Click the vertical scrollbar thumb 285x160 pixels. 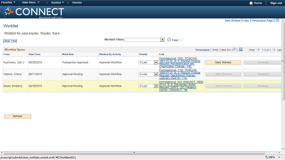coord(283,61)
